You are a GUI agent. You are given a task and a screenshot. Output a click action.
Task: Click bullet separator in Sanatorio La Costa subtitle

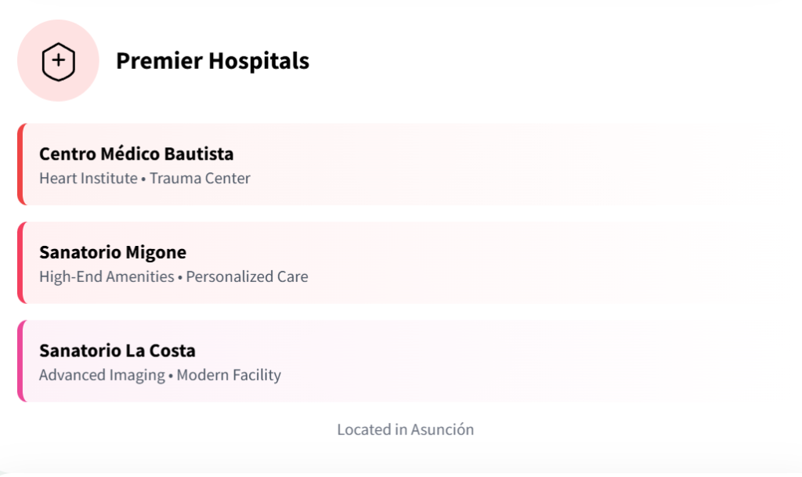(x=171, y=376)
